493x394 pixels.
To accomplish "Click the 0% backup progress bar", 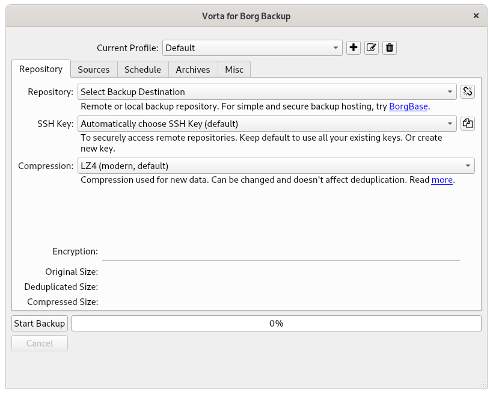I will point(276,324).
